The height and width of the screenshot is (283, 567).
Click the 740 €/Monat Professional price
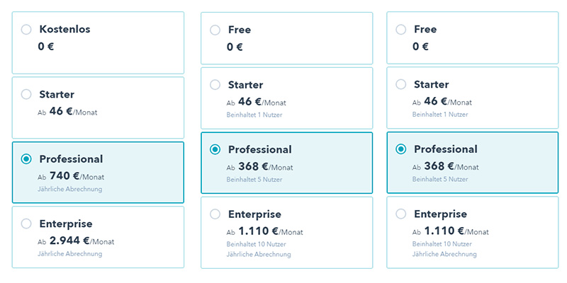77,176
